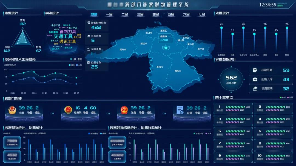Screen dimensions: 296x166
Task: Click the 办结 completed document icon
Action: (180, 110)
